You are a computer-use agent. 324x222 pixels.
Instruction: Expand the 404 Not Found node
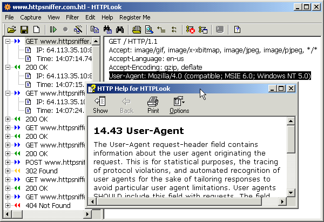pyautogui.click(x=8, y=205)
